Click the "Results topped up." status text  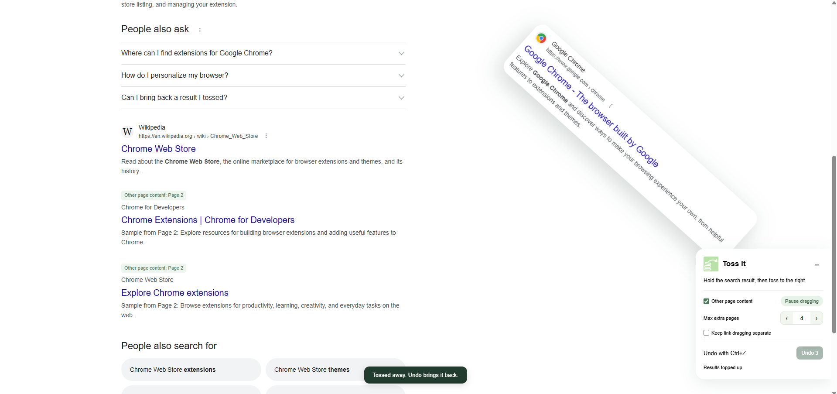(723, 367)
